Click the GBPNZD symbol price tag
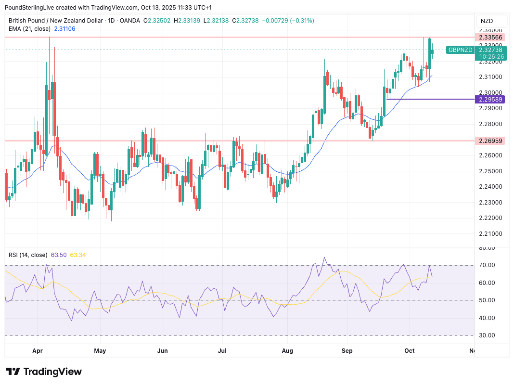Viewport: 514px width, 386px height. [x=460, y=50]
